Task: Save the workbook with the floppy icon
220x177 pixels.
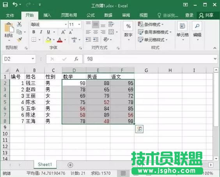Action: tap(5, 5)
